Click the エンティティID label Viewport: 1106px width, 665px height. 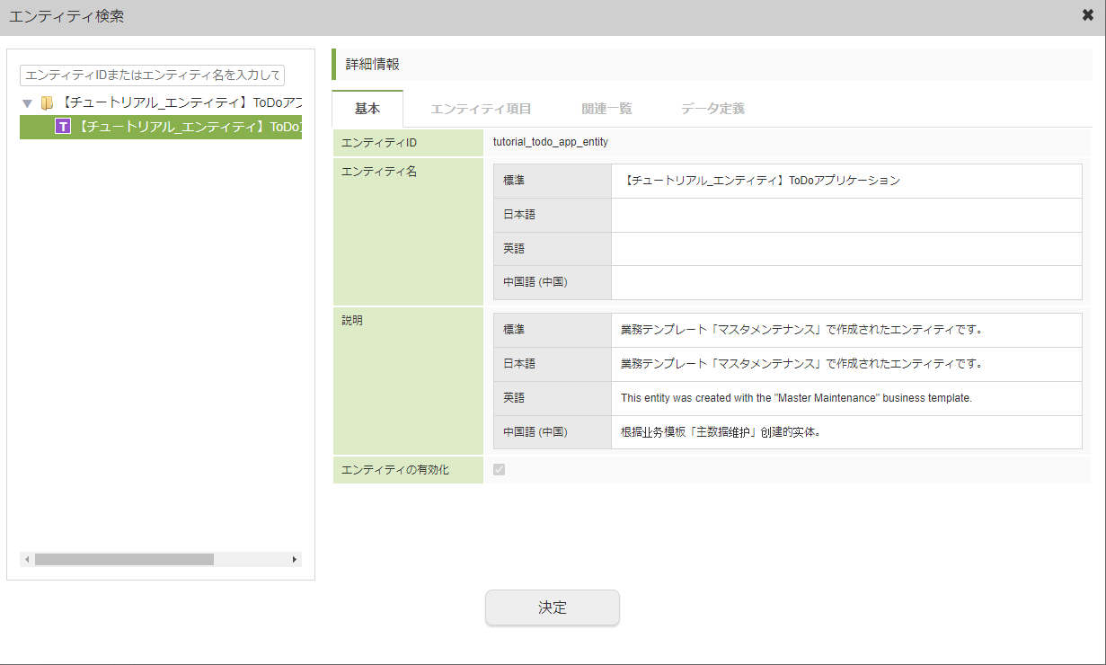[379, 143]
